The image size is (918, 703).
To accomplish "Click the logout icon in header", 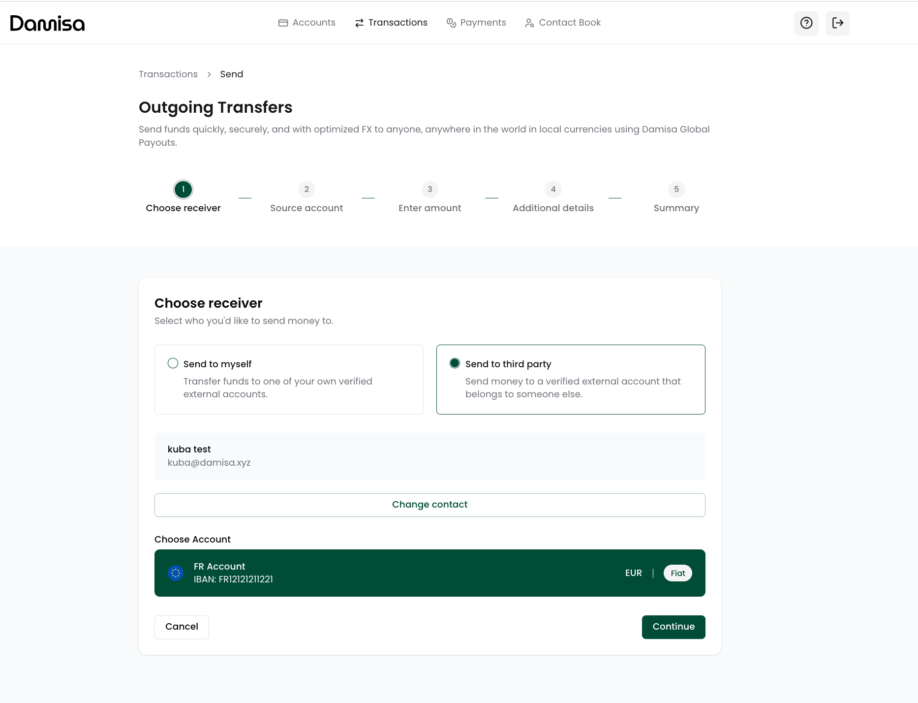I will (837, 23).
